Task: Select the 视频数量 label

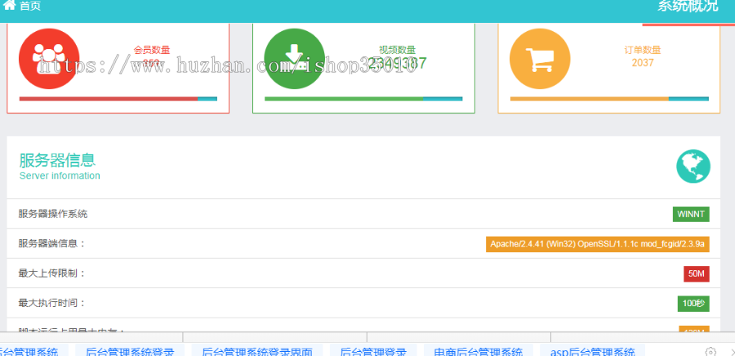Action: (x=397, y=50)
